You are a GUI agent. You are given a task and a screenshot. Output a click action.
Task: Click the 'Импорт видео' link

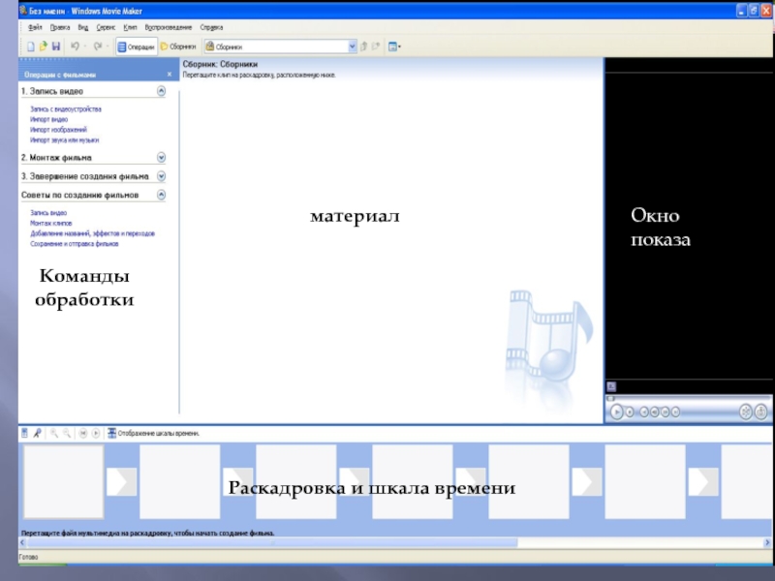tap(48, 119)
